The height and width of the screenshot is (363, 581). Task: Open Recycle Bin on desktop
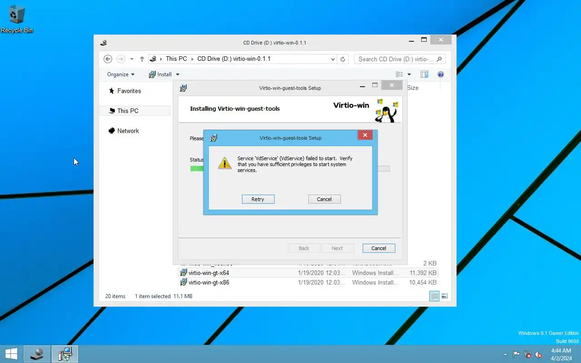pos(17,20)
